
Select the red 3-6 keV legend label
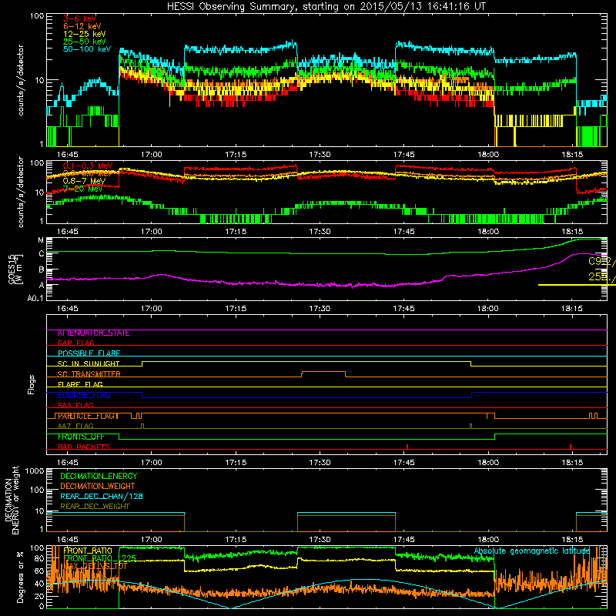click(x=79, y=18)
